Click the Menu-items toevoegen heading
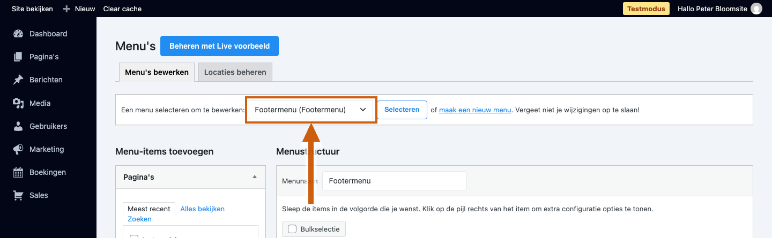 [165, 151]
